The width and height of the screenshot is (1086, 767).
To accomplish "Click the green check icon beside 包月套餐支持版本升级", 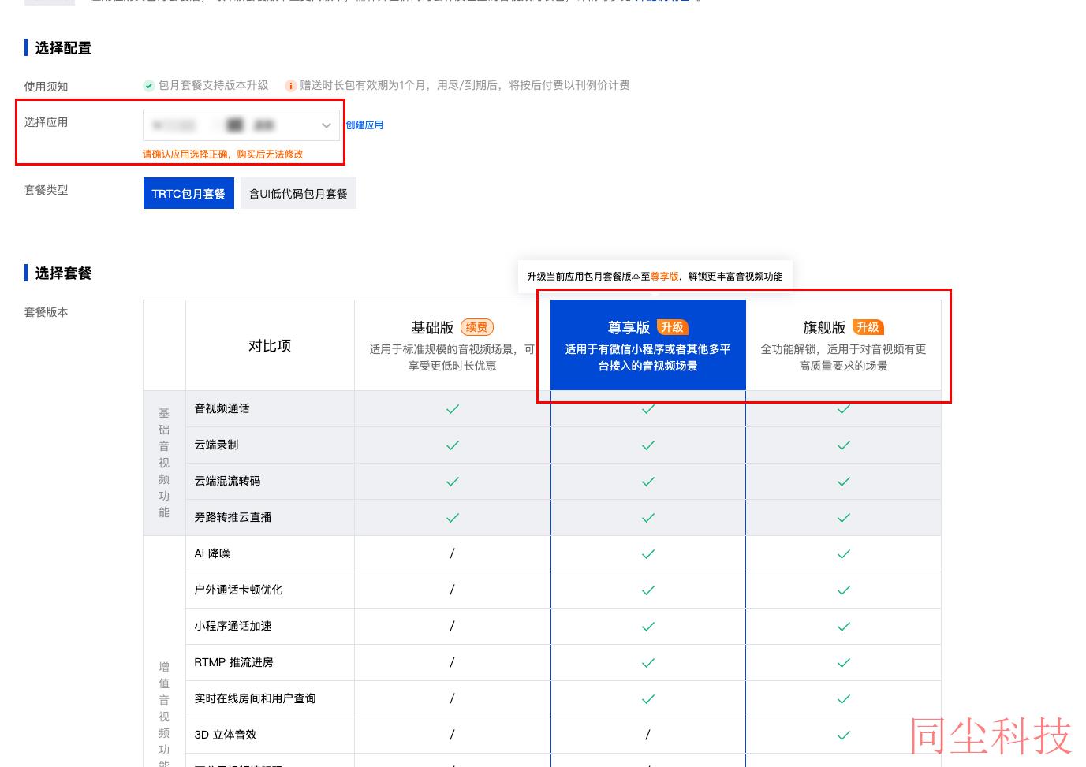I will (x=148, y=86).
